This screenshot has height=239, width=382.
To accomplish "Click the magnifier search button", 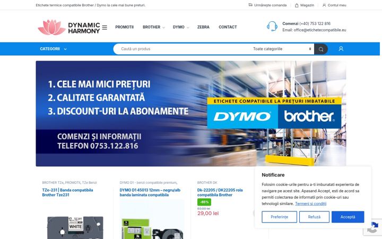I will point(321,49).
